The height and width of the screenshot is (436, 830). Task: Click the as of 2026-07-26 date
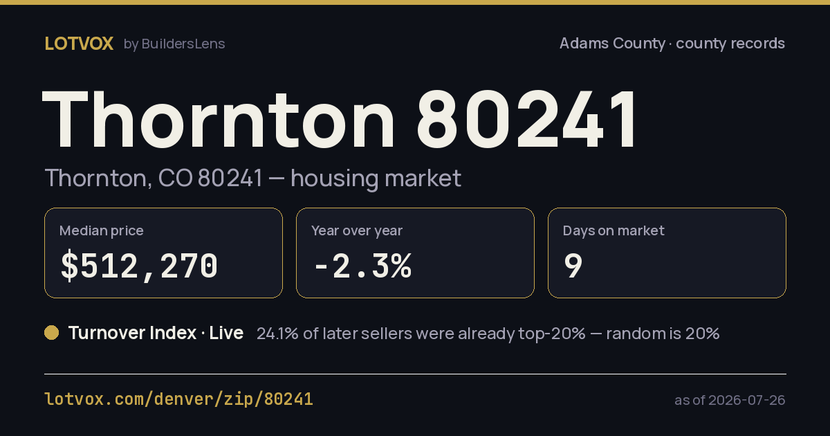pos(730,400)
